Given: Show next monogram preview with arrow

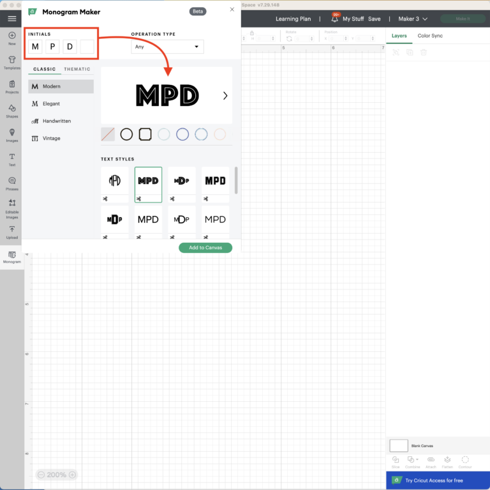Looking at the screenshot, I should point(225,96).
